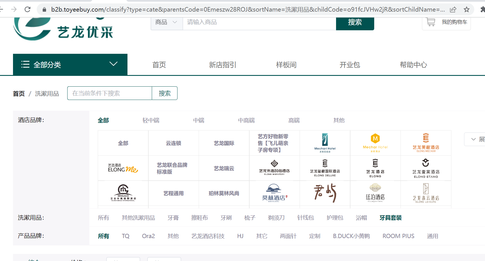Filter toiletries by 擦鞋布
Viewport: 485px width, 261px height.
pos(200,218)
